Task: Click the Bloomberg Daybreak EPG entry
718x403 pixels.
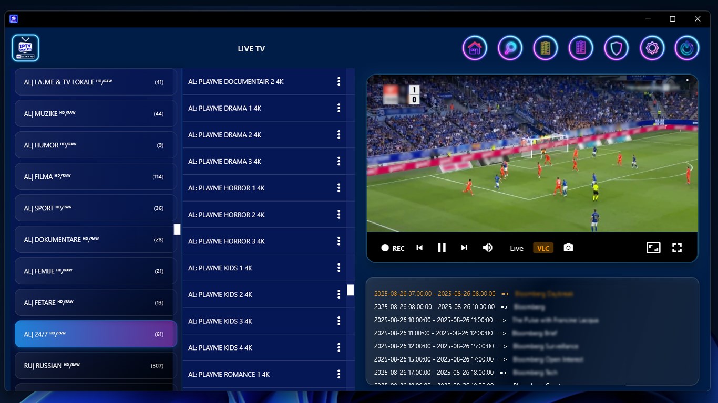Action: coord(473,293)
